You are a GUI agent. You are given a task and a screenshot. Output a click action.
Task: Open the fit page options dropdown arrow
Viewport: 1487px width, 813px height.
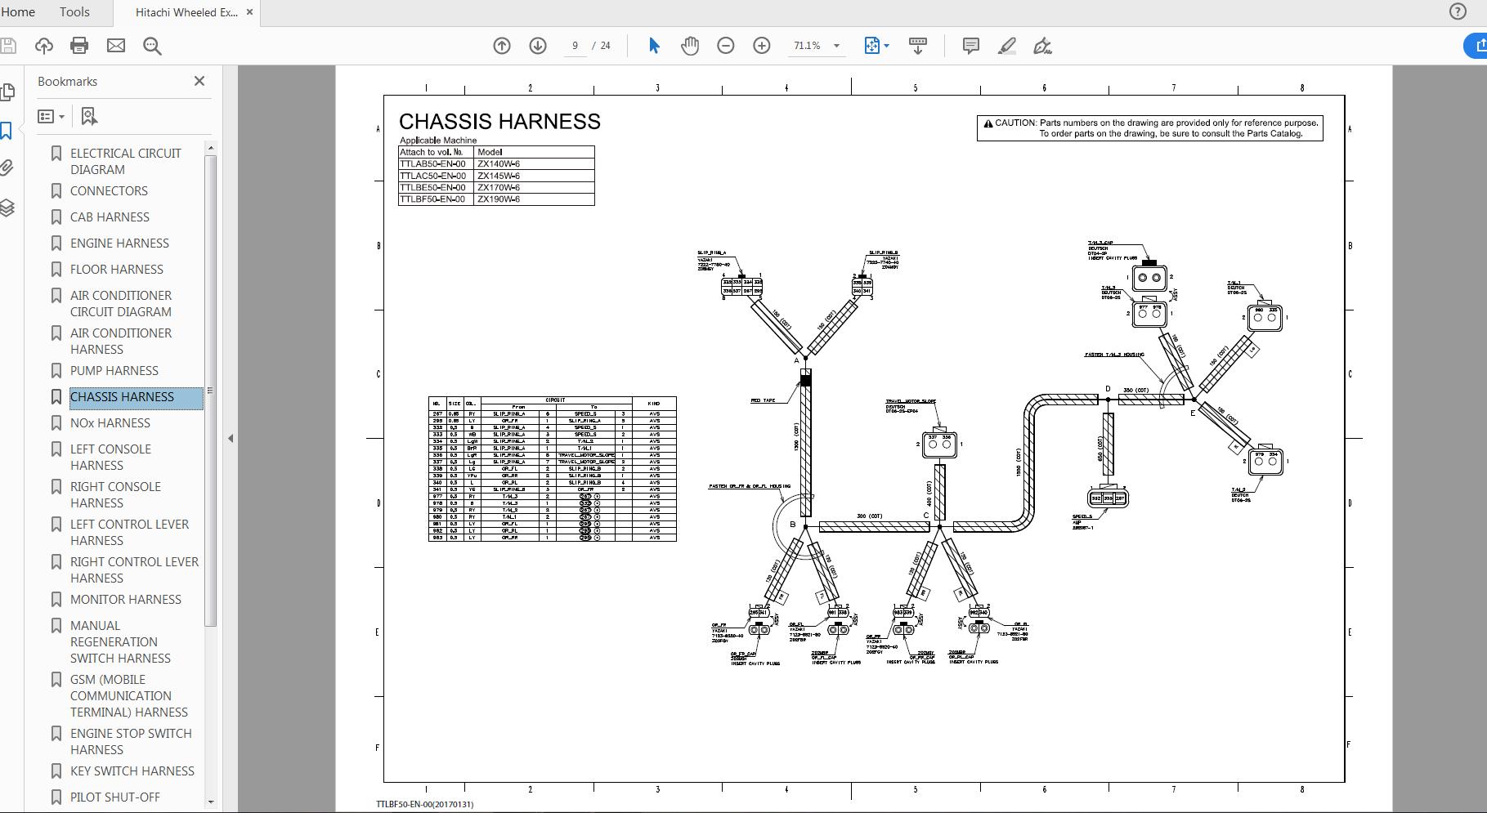pyautogui.click(x=887, y=46)
